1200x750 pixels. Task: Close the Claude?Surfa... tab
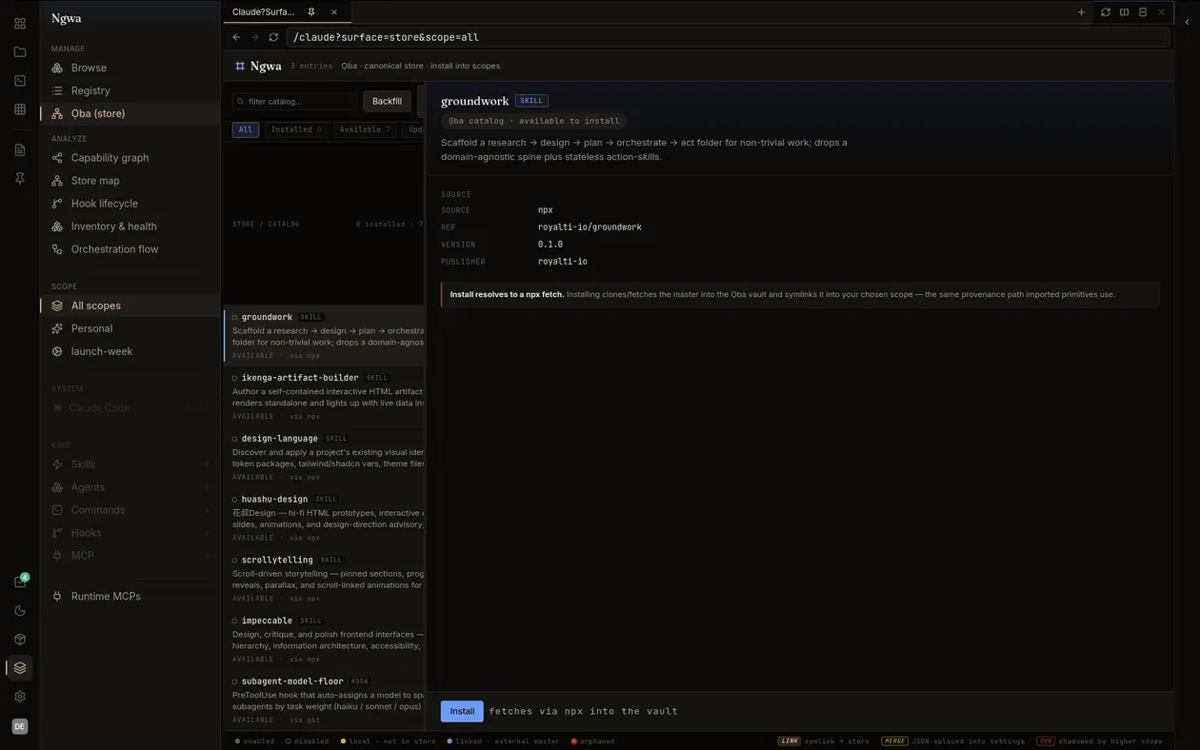pos(334,12)
